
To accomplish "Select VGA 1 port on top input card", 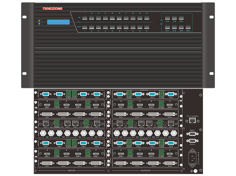I will click(46, 94).
